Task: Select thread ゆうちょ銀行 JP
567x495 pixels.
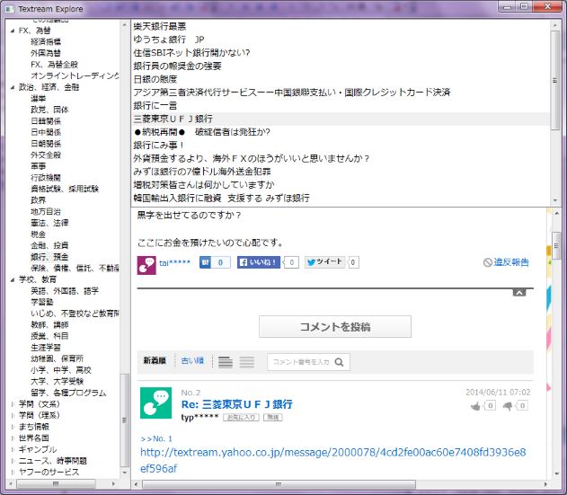Action: [169, 40]
